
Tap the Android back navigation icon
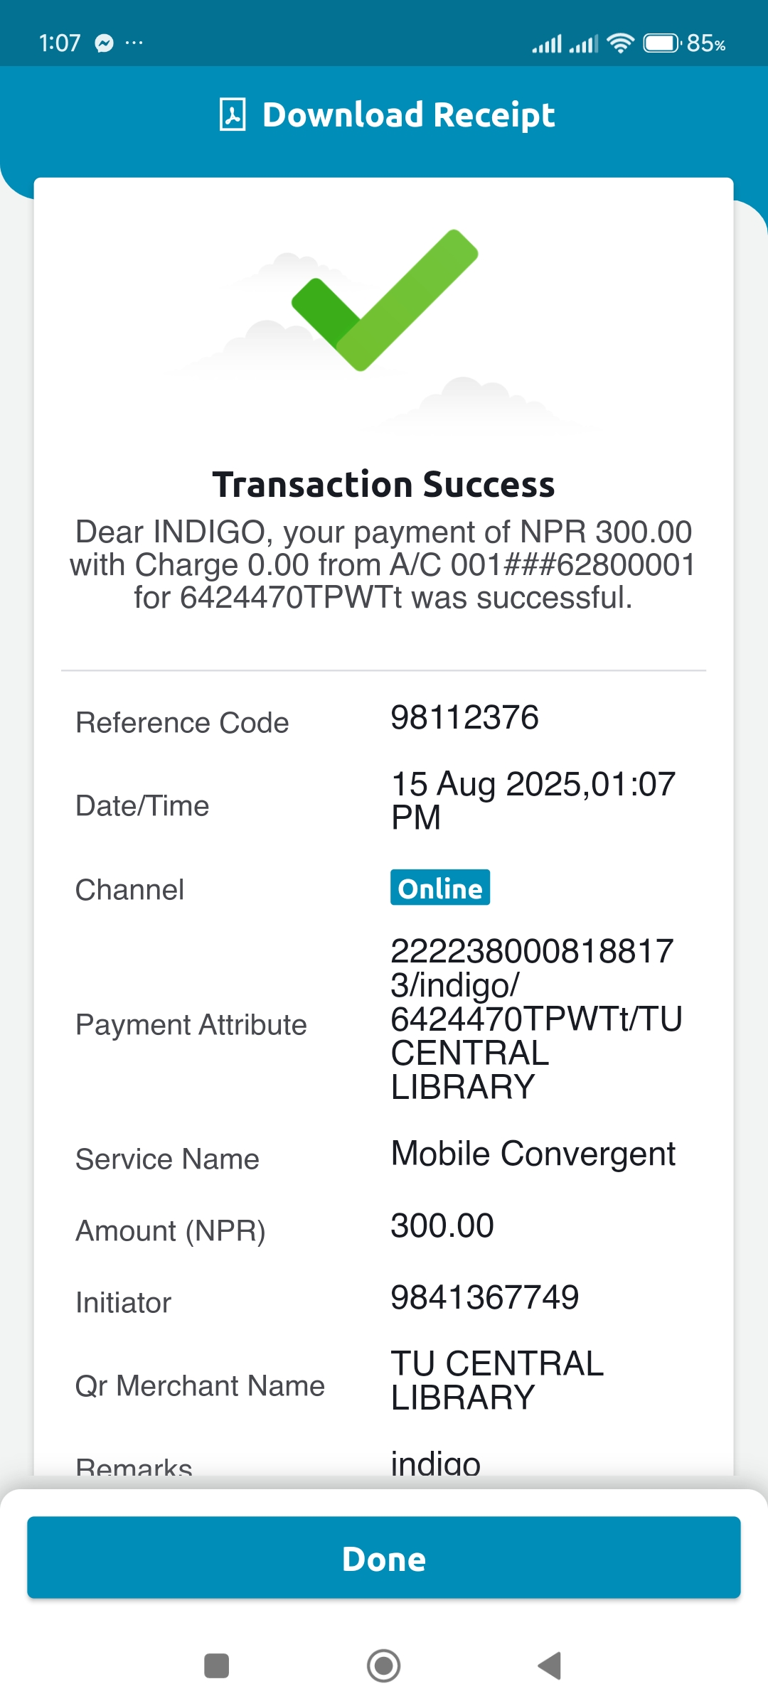click(x=550, y=1665)
